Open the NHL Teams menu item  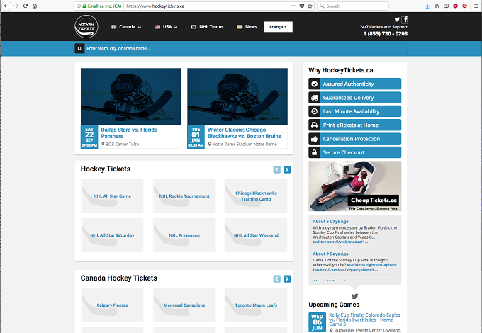click(x=207, y=27)
